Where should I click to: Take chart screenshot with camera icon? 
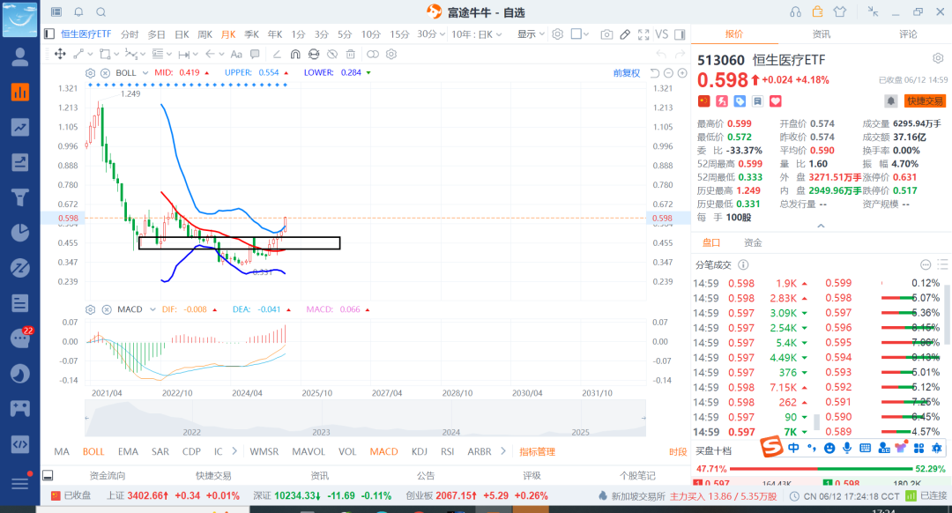[x=606, y=34]
